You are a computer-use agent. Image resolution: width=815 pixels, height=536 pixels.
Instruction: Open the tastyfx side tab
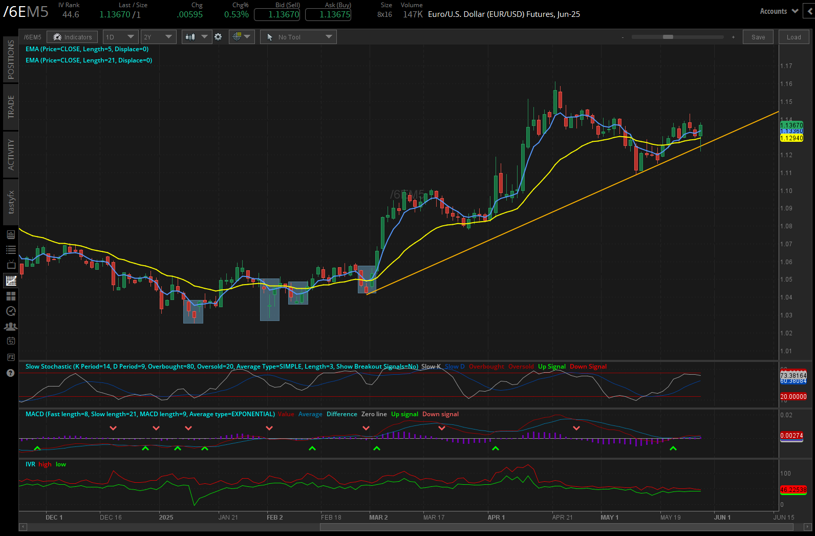pos(11,202)
